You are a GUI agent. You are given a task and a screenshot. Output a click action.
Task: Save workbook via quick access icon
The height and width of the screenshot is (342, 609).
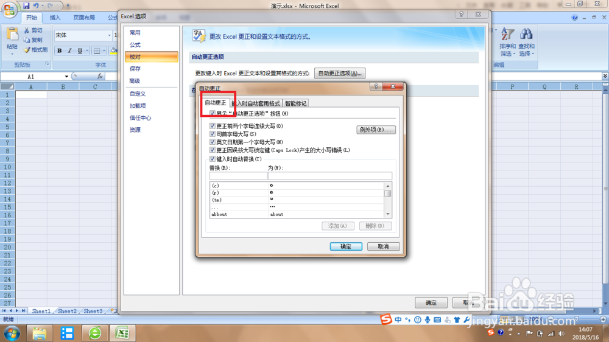pyautogui.click(x=26, y=6)
